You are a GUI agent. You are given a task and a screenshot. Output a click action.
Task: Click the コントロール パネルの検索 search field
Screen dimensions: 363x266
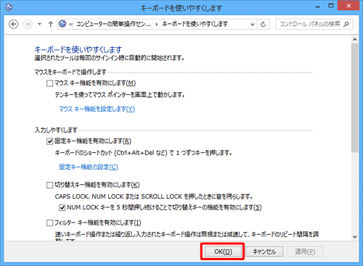point(314,24)
